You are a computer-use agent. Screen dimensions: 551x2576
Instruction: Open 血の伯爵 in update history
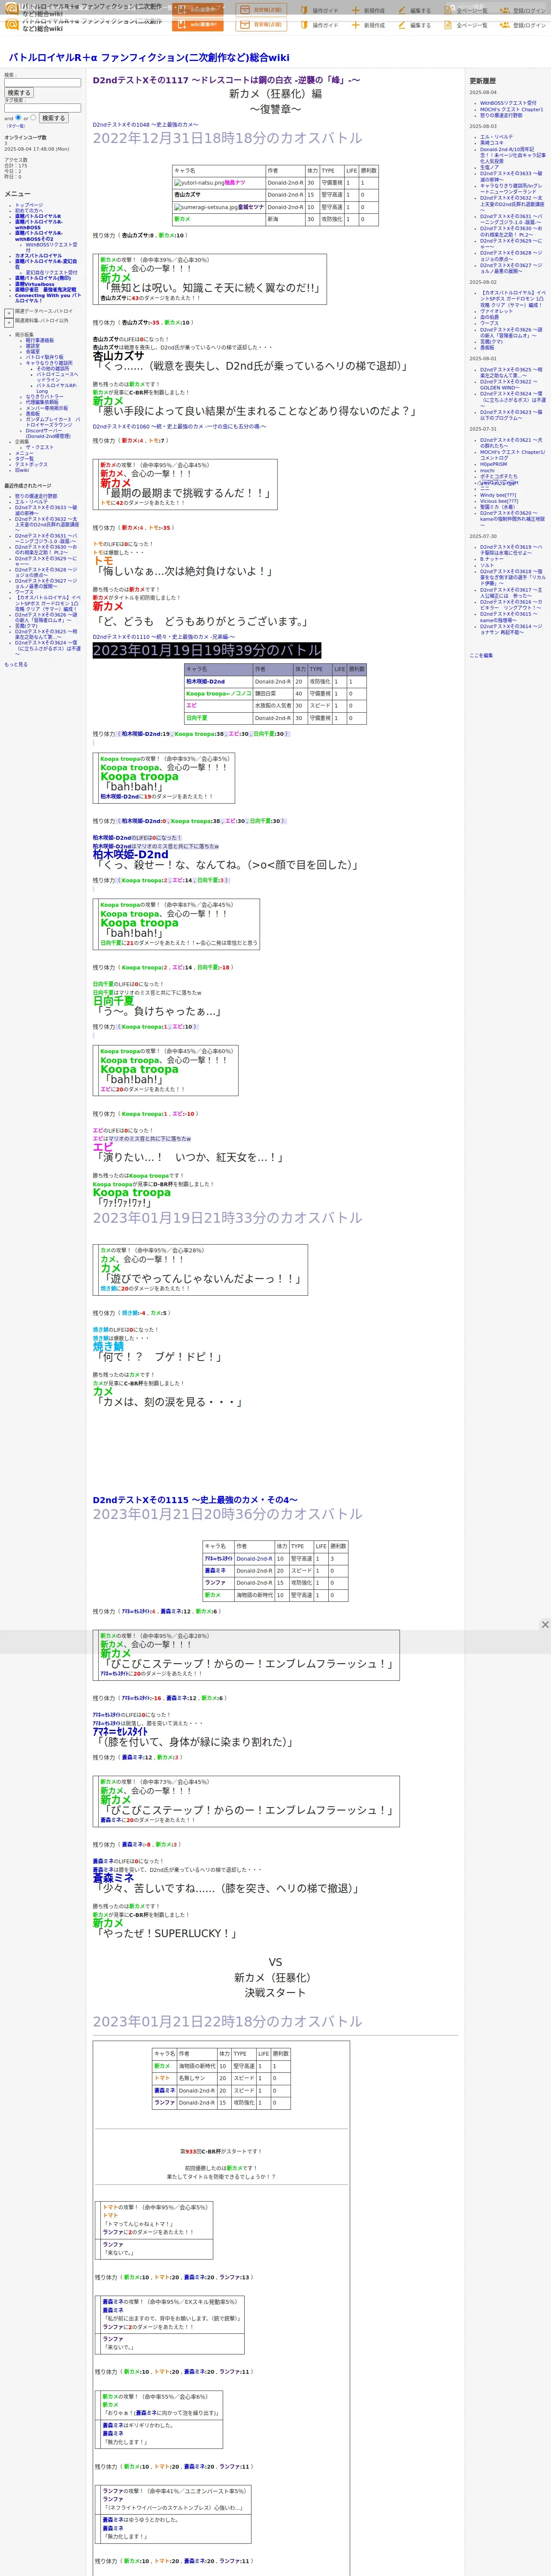coord(489,317)
